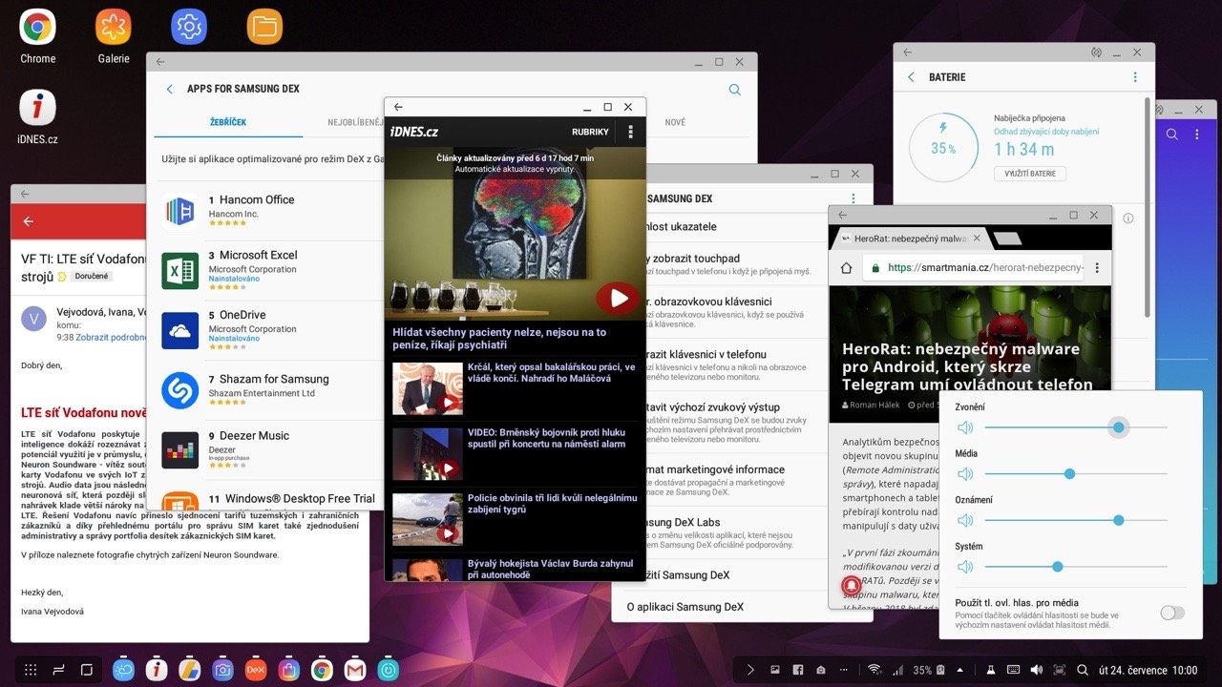1222x687 pixels.
Task: Open Chrome's three-dot menu in smartmania window
Action: coord(1097,268)
